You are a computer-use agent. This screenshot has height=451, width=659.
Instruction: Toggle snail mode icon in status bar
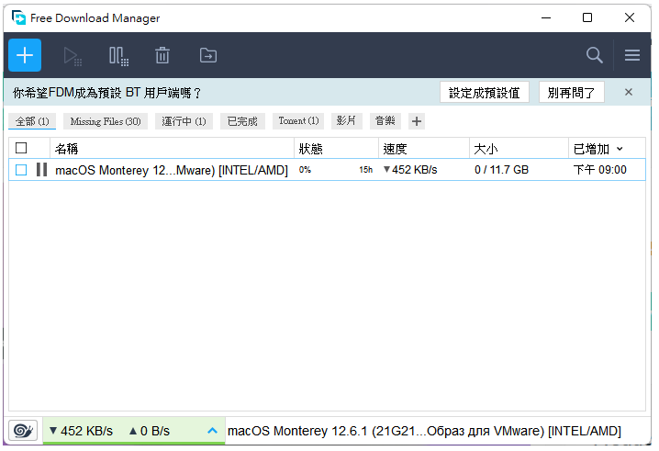click(x=23, y=431)
